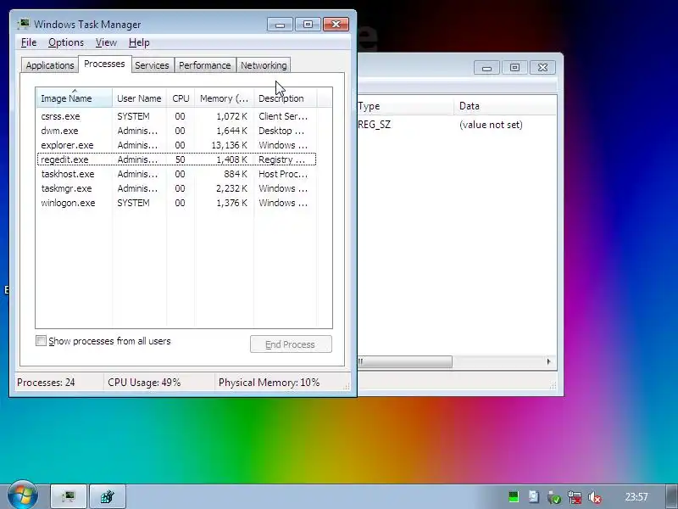The height and width of the screenshot is (509, 678).
Task: Close the Registry Editor window
Action: [x=542, y=68]
